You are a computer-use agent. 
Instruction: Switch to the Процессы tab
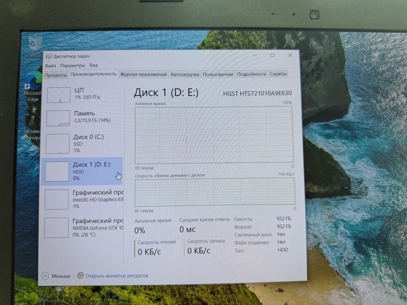[56, 75]
